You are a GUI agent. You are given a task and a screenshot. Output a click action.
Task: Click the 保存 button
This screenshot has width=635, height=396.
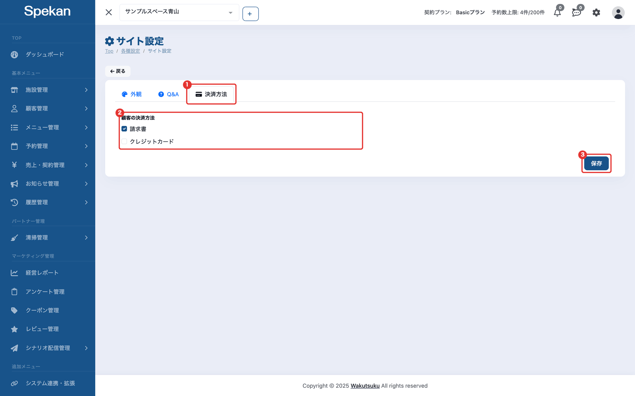(x=596, y=164)
